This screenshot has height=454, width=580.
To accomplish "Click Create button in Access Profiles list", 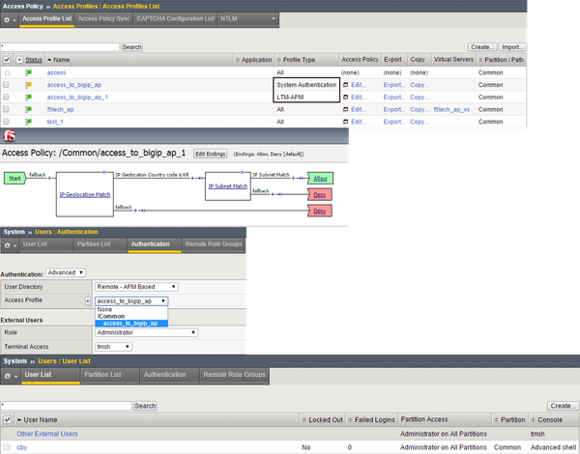I will click(482, 47).
